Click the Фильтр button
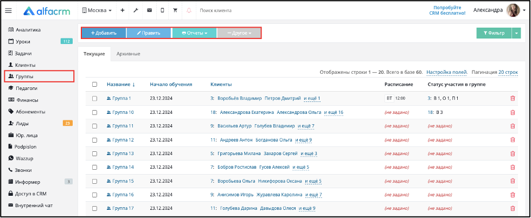This screenshot has width=531, height=218. (x=494, y=33)
